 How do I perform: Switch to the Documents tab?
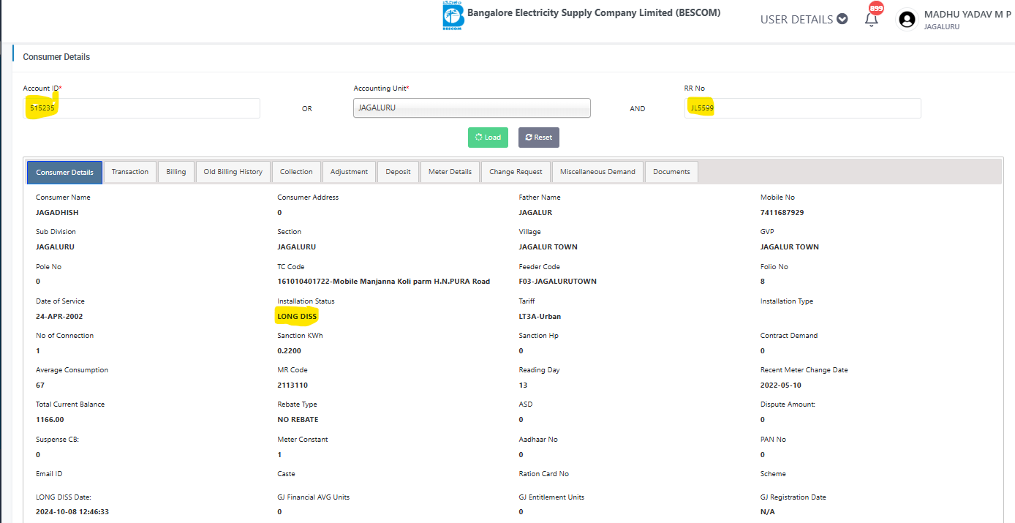(671, 172)
